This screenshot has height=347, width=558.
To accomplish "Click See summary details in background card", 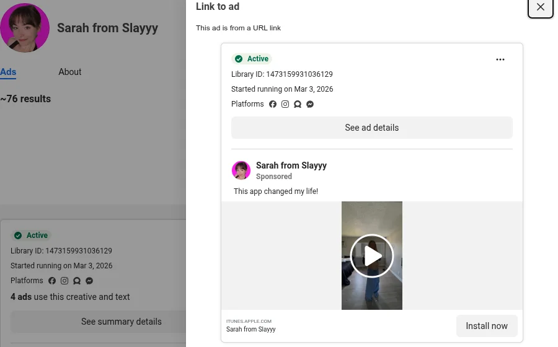I will (98, 322).
